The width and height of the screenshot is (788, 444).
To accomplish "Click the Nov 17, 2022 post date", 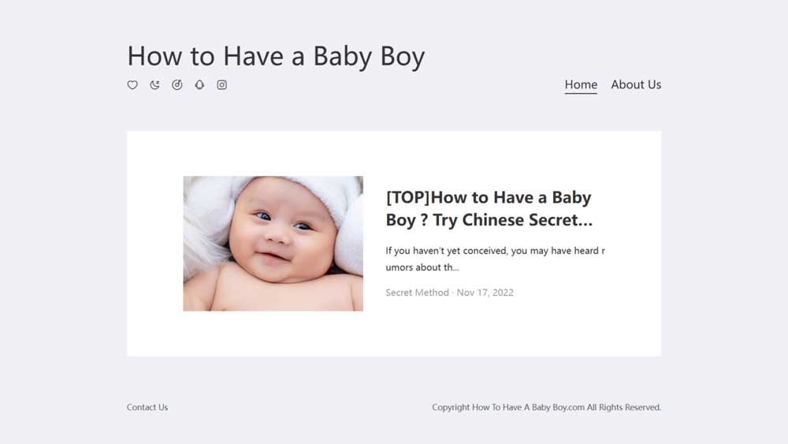I will point(485,293).
